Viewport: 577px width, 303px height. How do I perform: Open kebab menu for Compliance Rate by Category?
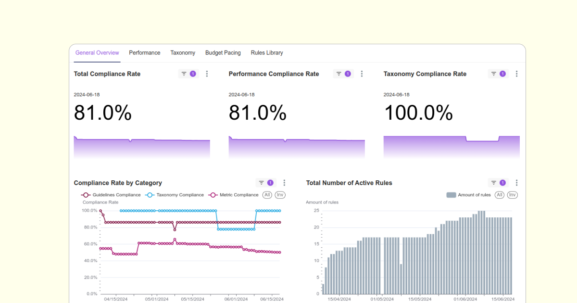point(284,183)
